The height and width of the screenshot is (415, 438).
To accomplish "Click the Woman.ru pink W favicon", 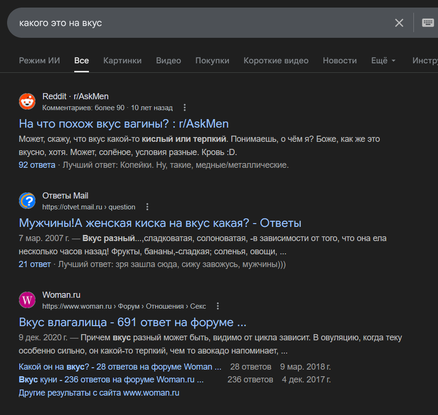I will tap(27, 300).
